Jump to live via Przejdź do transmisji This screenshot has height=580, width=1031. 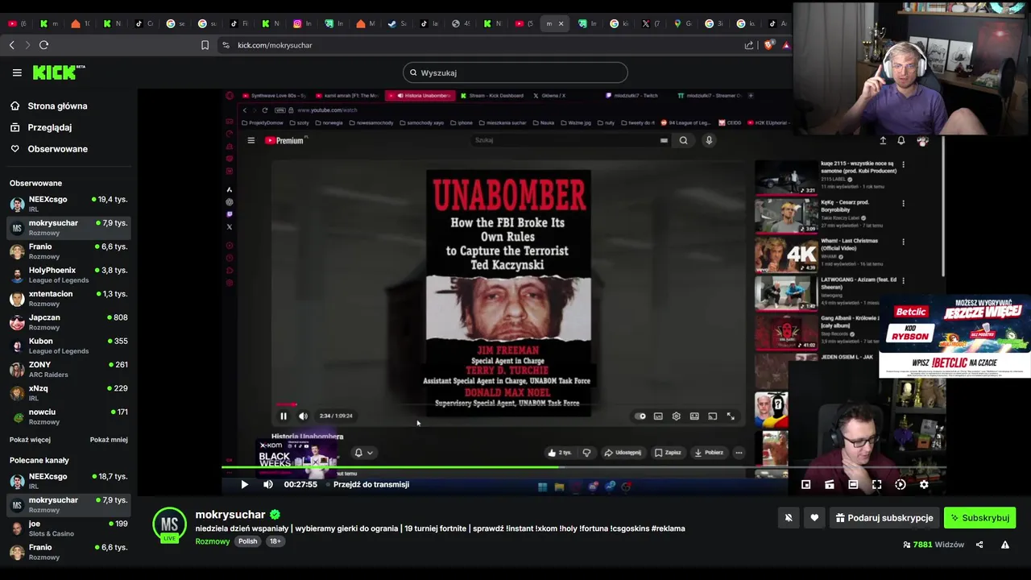click(371, 484)
